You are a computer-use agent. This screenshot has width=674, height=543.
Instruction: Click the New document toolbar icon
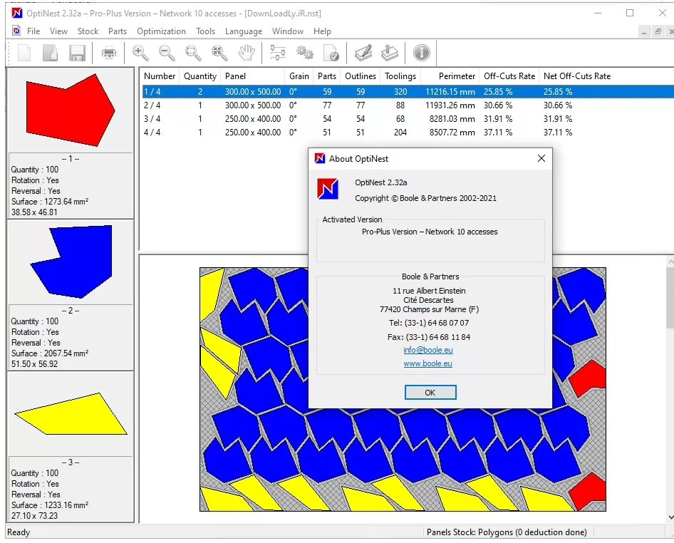point(24,53)
